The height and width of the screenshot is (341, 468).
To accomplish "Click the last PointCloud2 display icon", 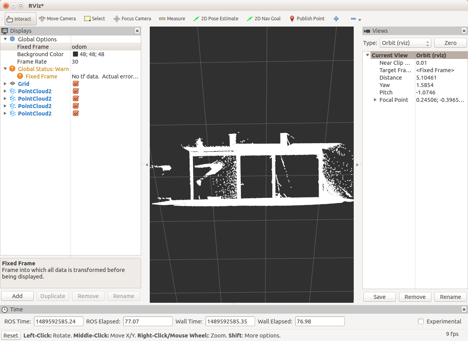I will (x=12, y=113).
